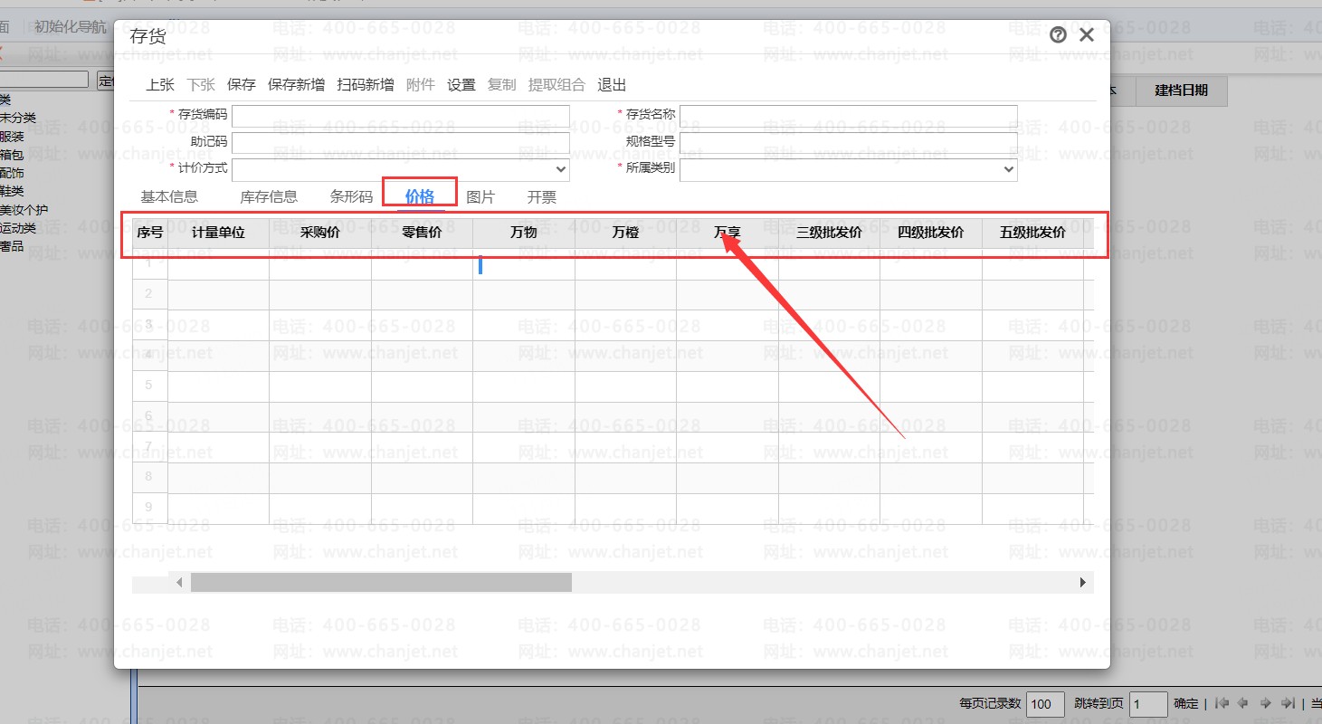The width and height of the screenshot is (1322, 724).
Task: Select row number 9 in price grid
Action: [x=150, y=508]
